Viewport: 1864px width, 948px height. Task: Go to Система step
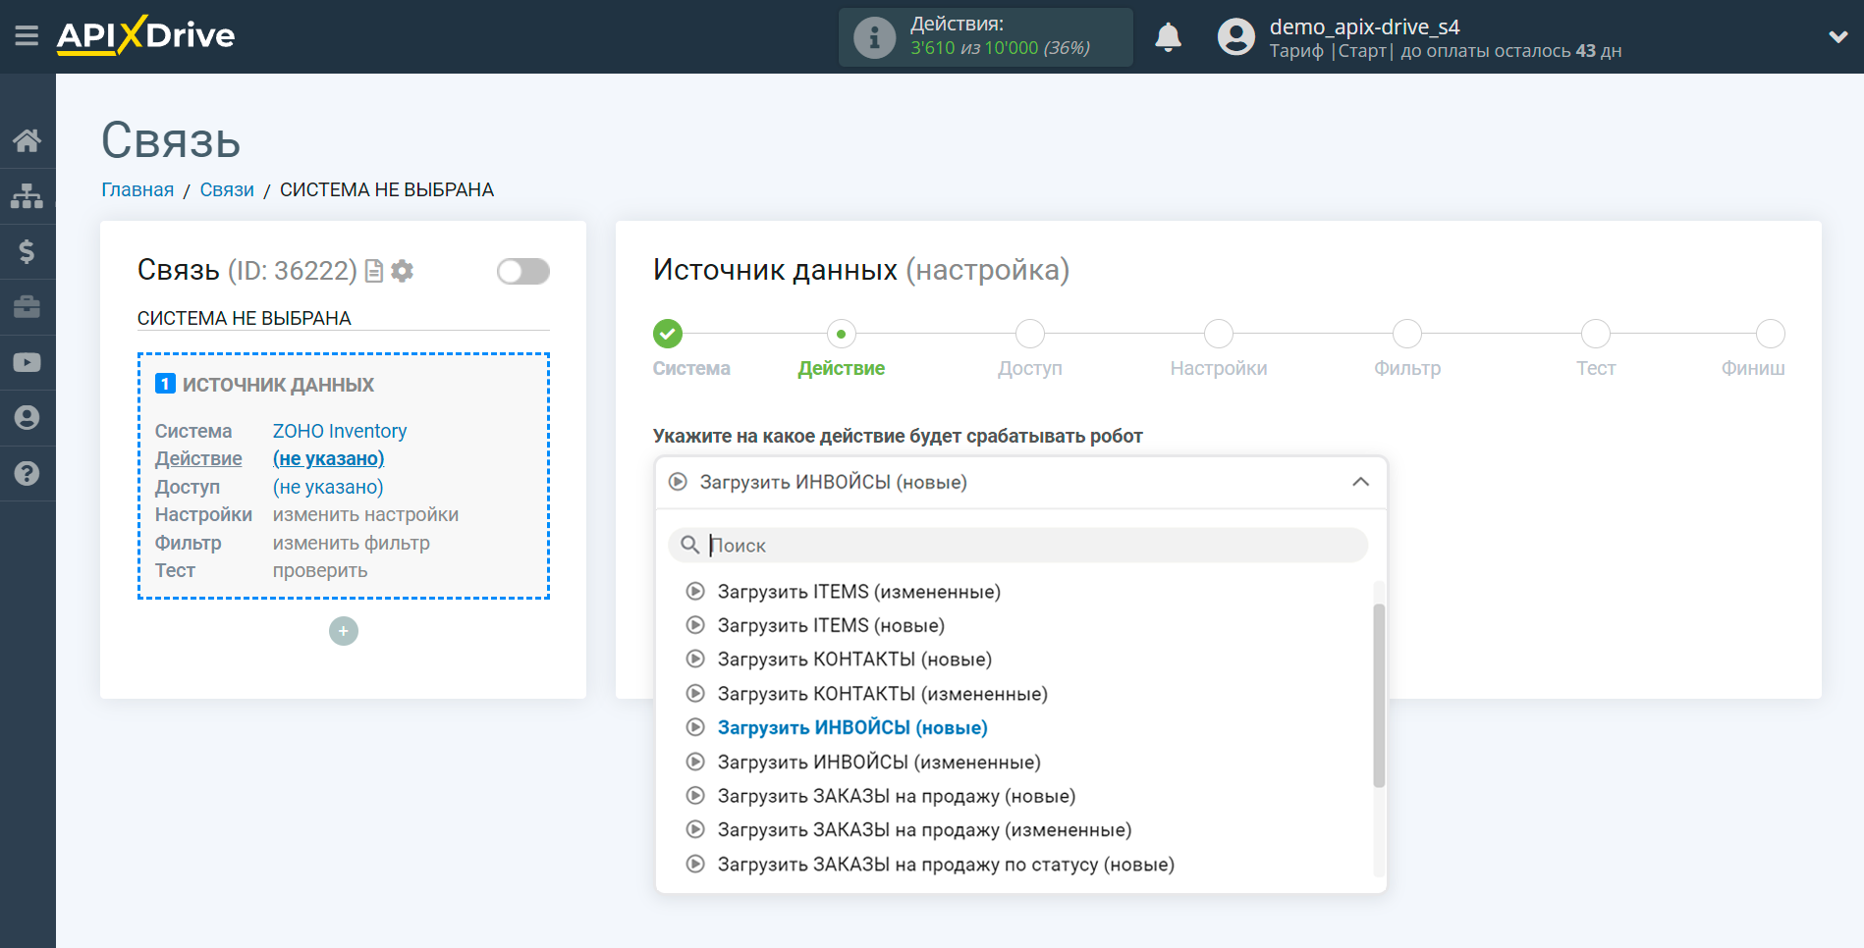[x=668, y=334]
